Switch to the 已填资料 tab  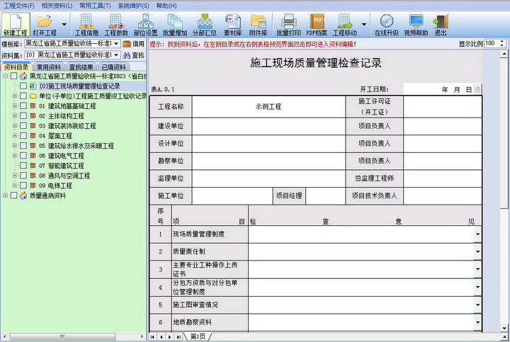(x=114, y=67)
